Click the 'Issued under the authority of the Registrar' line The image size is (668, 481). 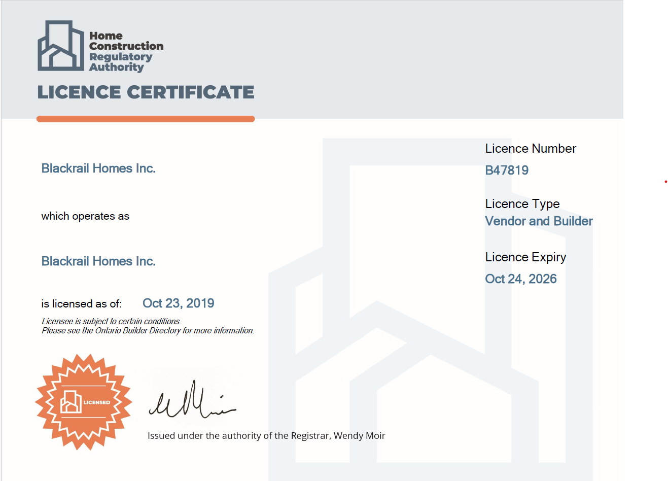click(x=266, y=435)
